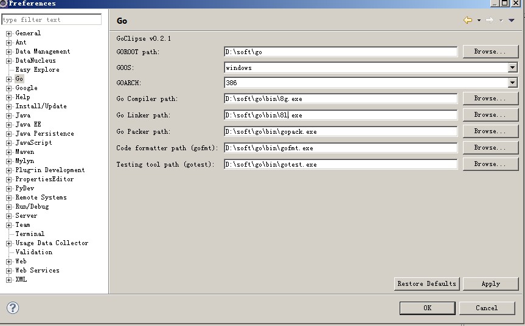Expand the Run/Debug node
Screen dimensions: 525x326
(9, 207)
